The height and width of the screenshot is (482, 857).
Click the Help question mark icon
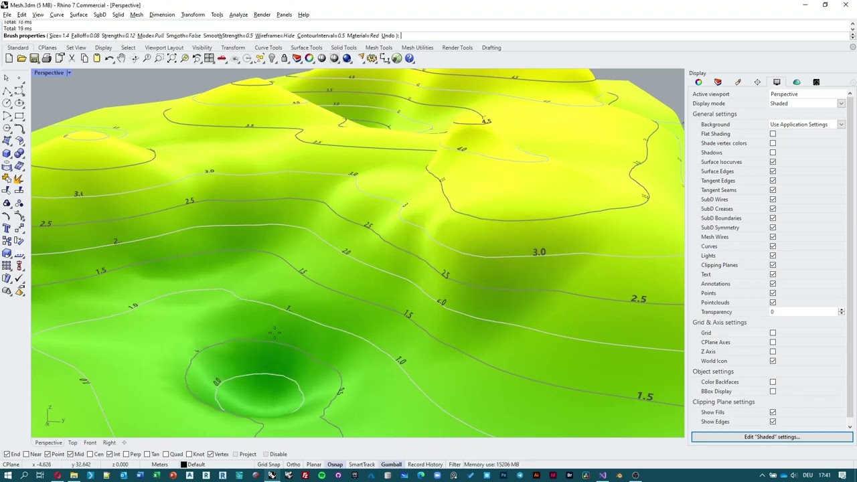tap(409, 59)
